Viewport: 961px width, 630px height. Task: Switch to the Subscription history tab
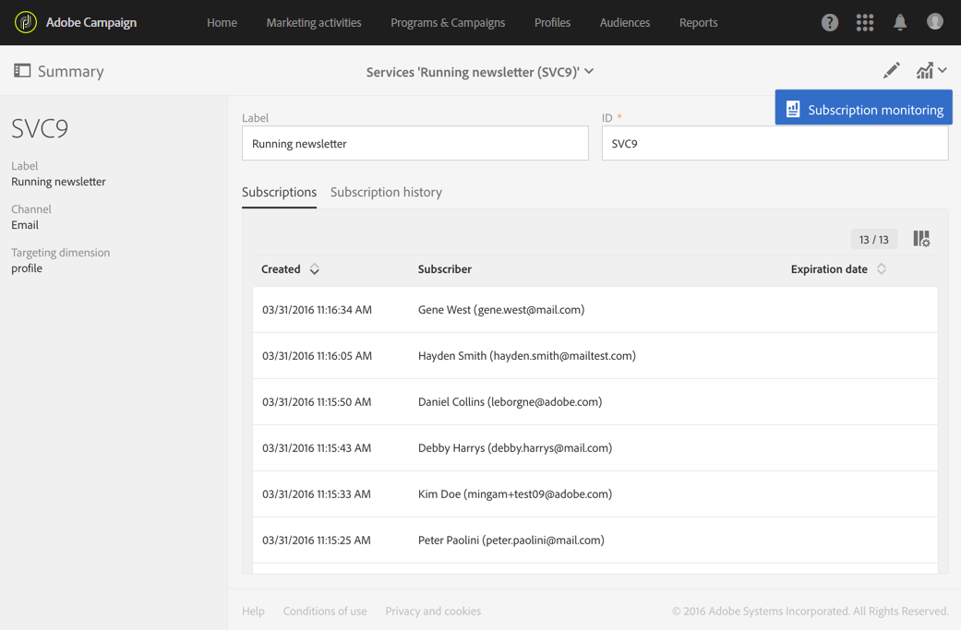386,192
